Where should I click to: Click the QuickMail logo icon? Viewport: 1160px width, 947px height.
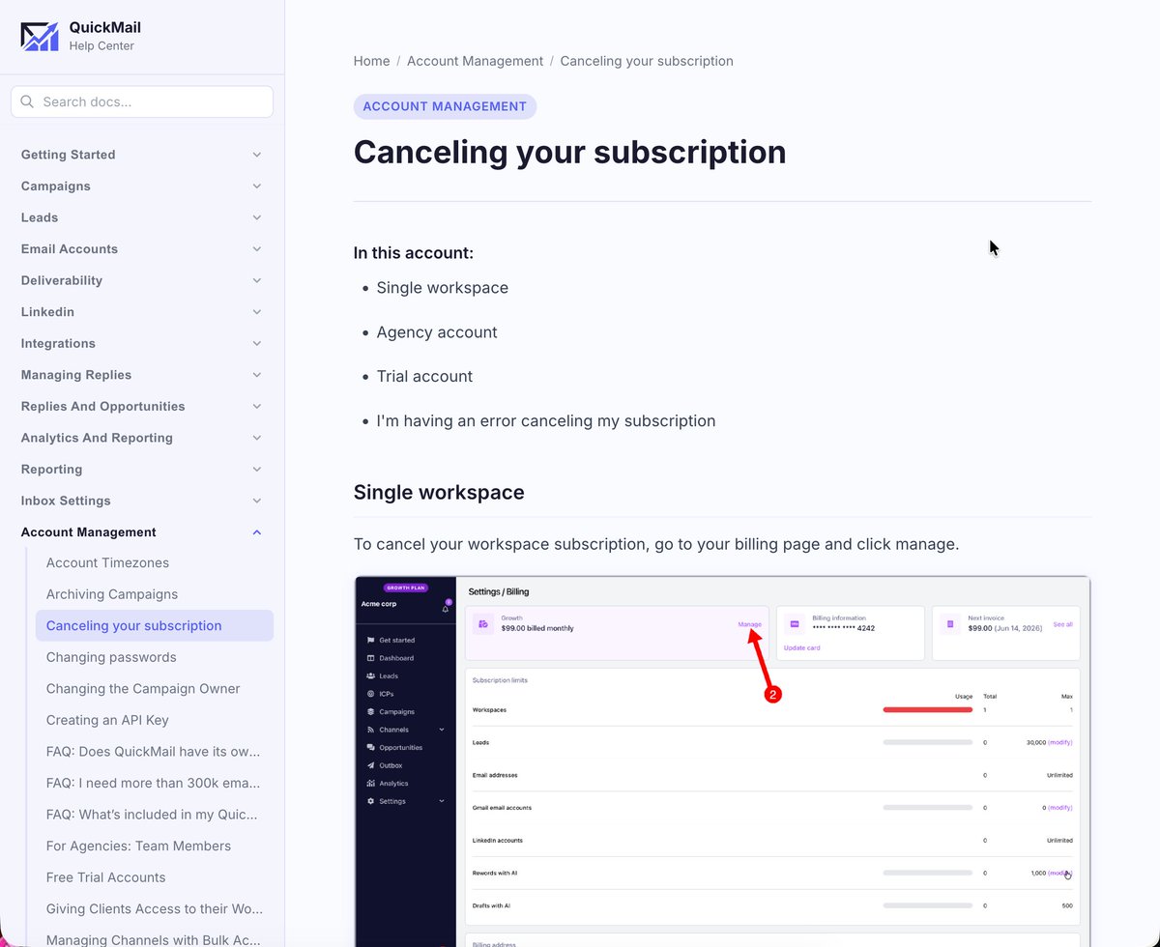pos(40,37)
